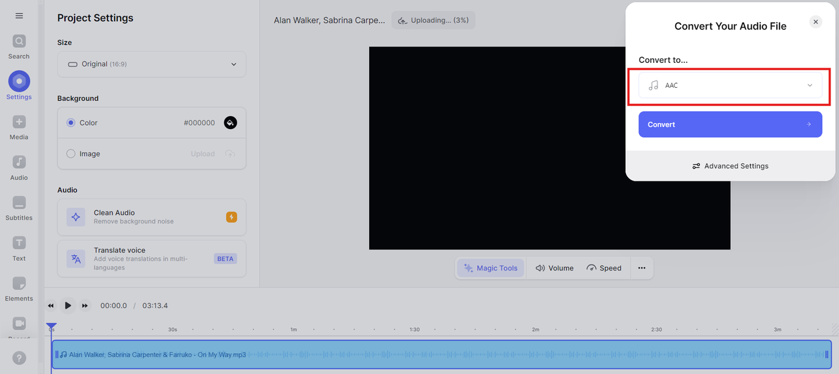Select Settings in the sidebar
This screenshot has width=839, height=374.
coord(19,86)
